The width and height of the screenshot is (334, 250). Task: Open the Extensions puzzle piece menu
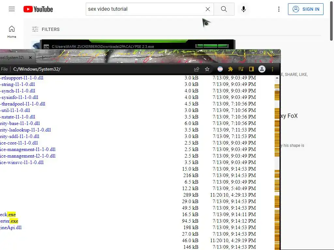[231, 69]
